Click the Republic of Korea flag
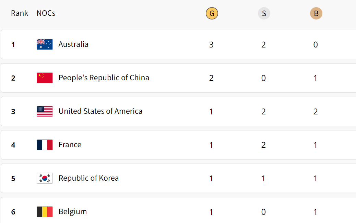Viewport: 356px width, 223px height. (45, 178)
